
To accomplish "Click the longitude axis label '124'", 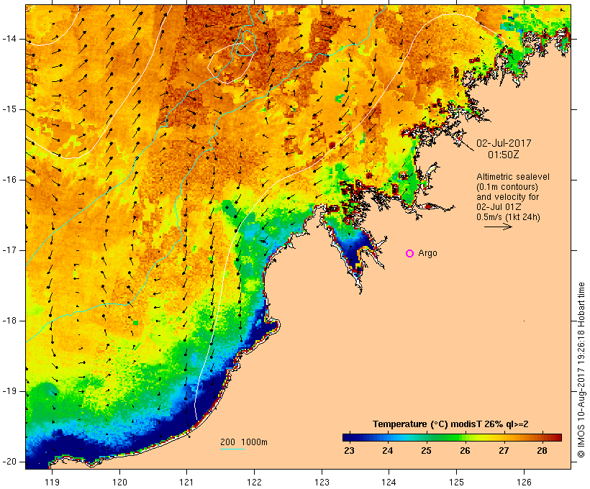I will (389, 482).
